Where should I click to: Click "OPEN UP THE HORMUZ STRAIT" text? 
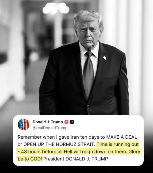(59, 144)
